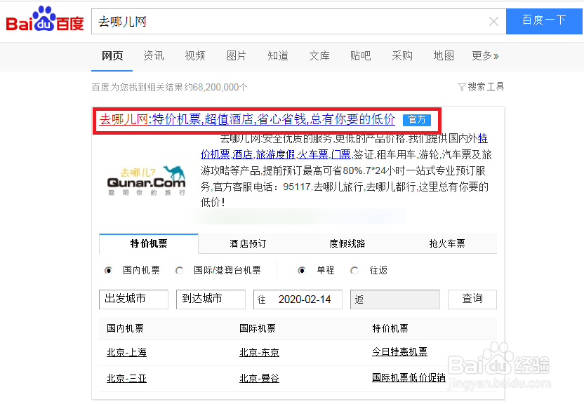
Task: Click the 到达城市 input field
Action: (211, 299)
